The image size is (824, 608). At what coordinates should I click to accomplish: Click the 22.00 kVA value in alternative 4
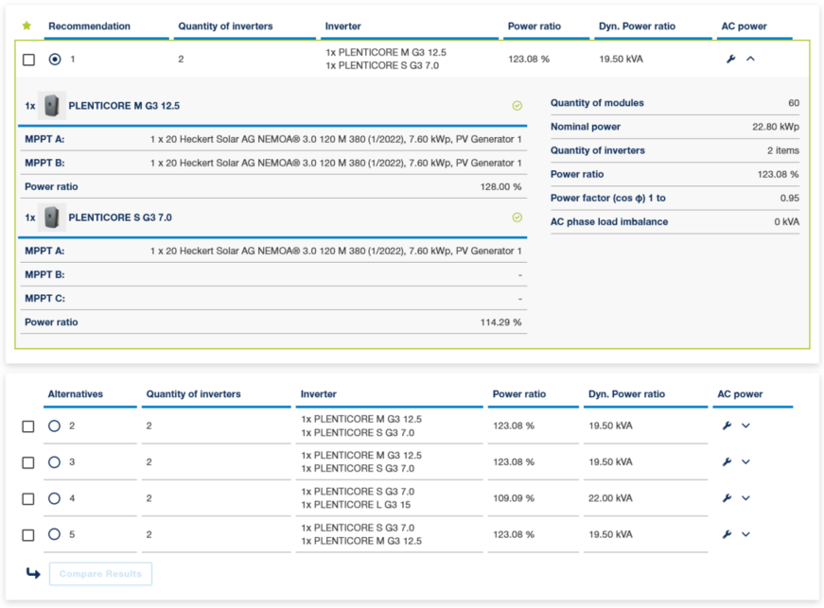tap(610, 498)
